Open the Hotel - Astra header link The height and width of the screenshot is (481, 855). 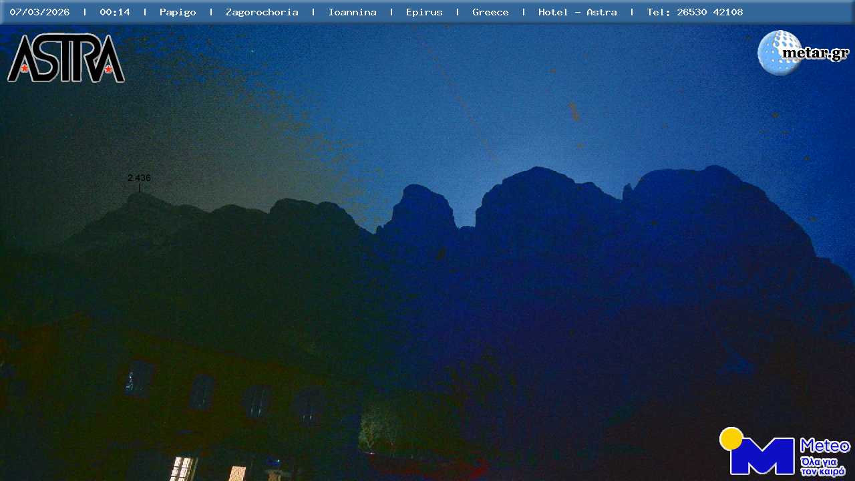click(577, 12)
